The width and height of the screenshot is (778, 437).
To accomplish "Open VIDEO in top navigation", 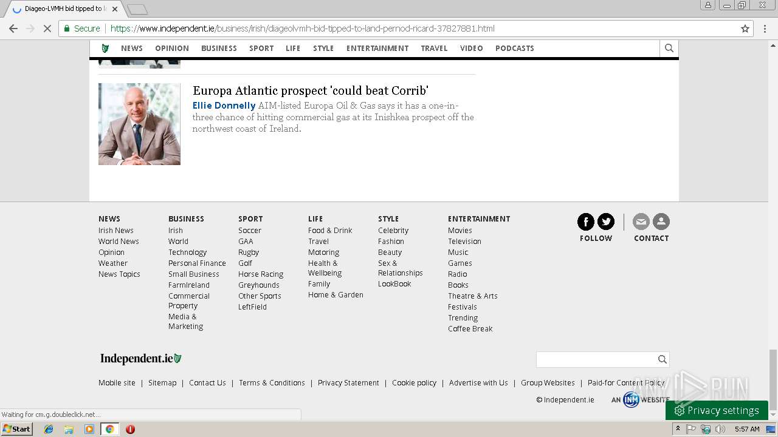I will [x=472, y=49].
